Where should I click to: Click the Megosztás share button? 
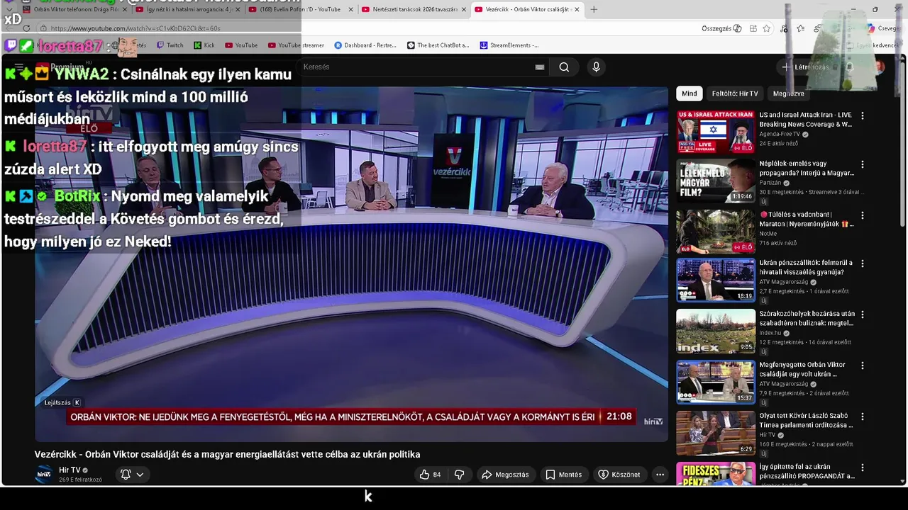click(x=505, y=475)
